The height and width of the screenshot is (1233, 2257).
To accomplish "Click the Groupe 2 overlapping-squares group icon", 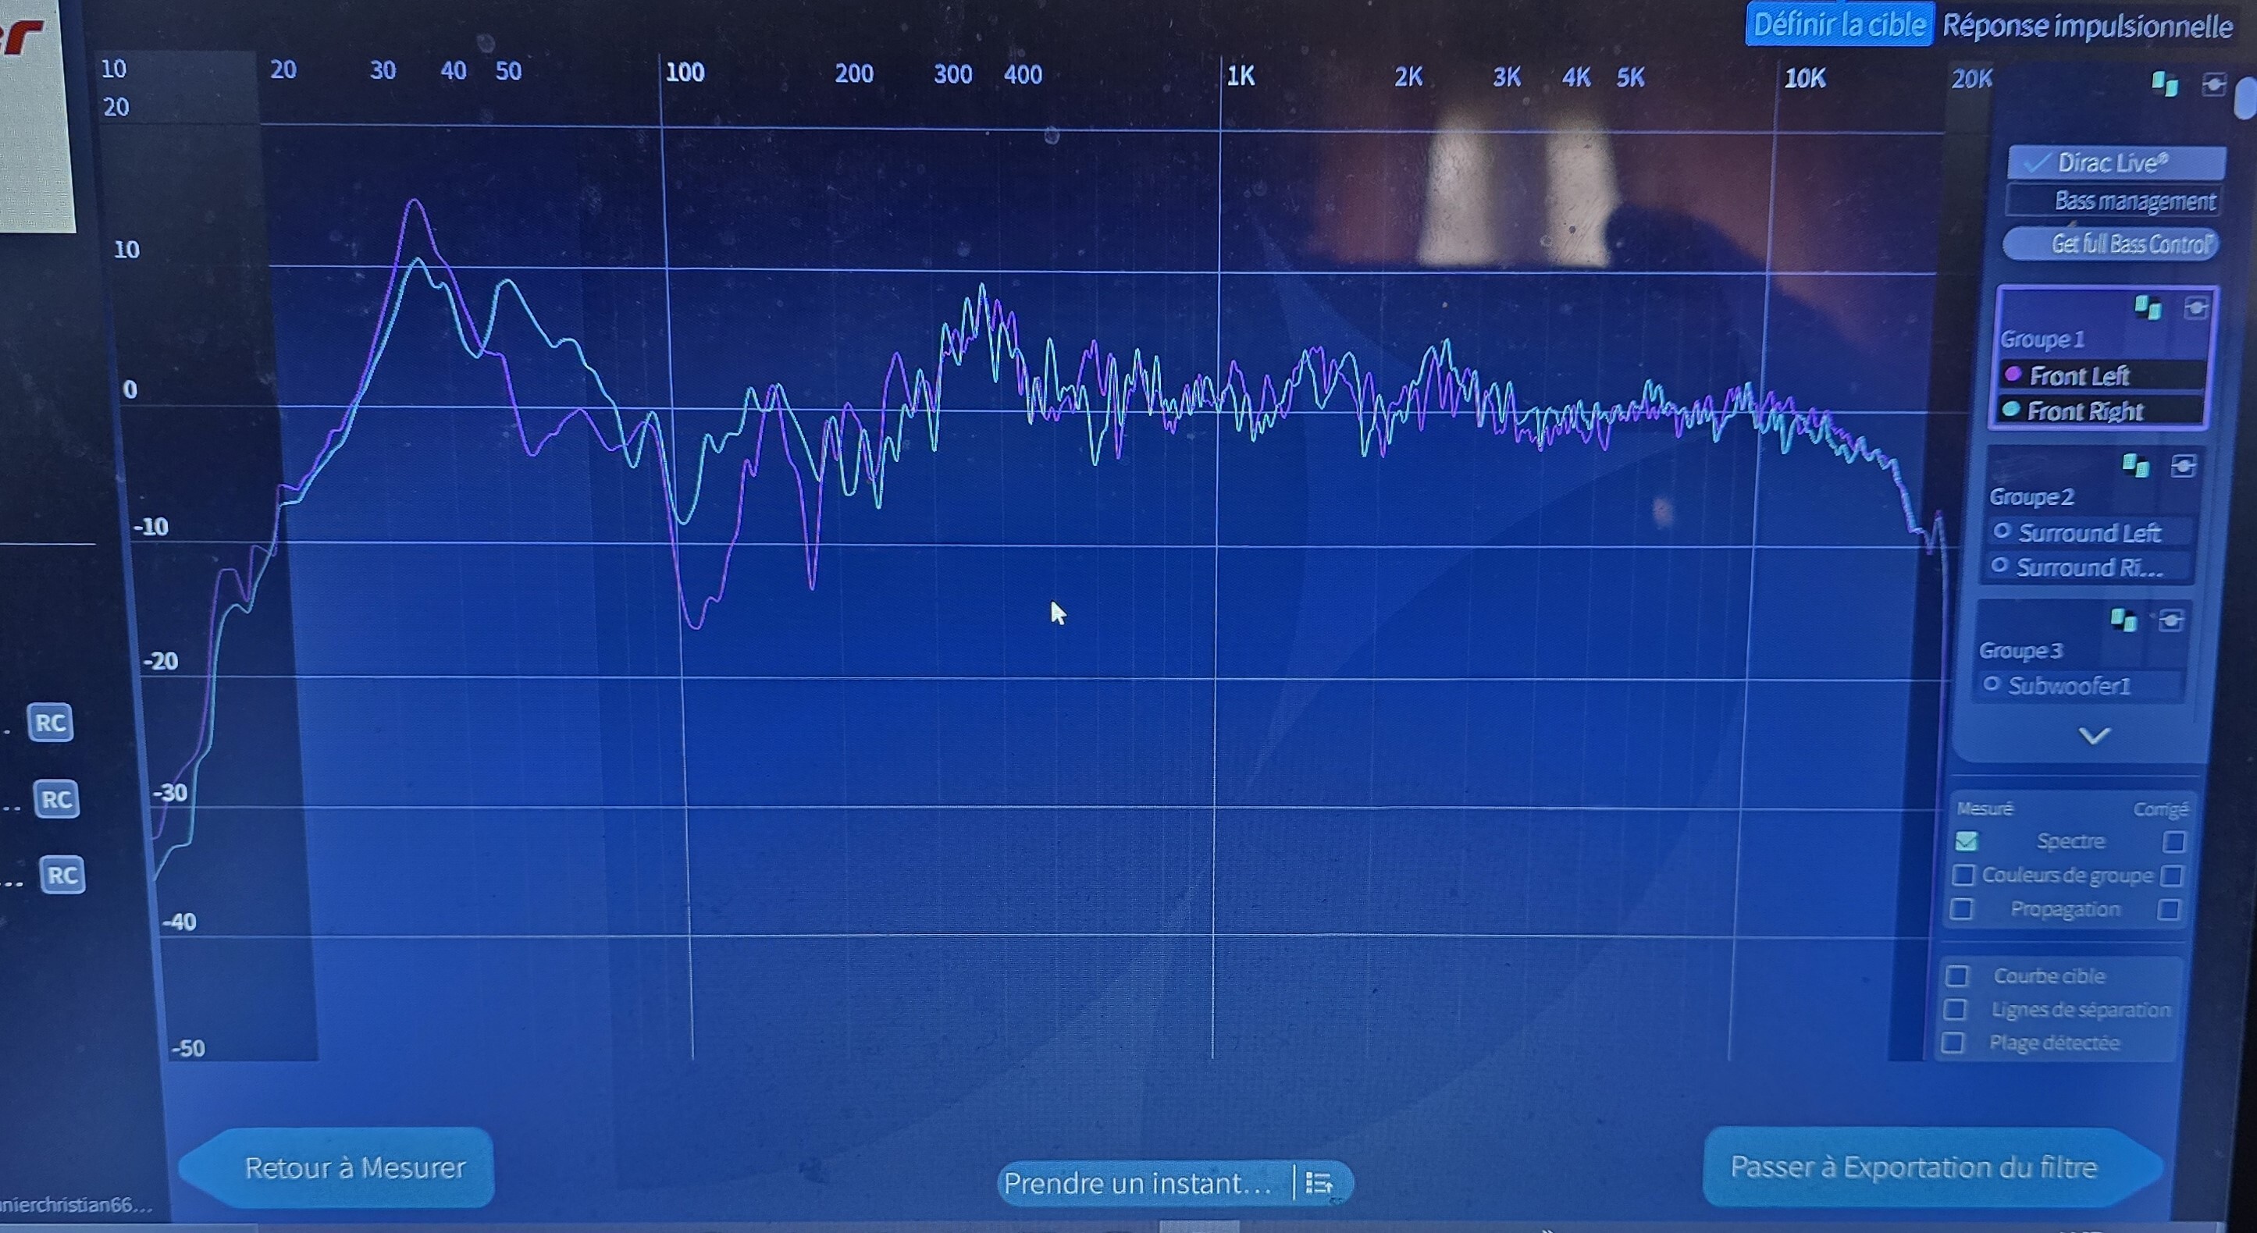I will click(x=2135, y=466).
